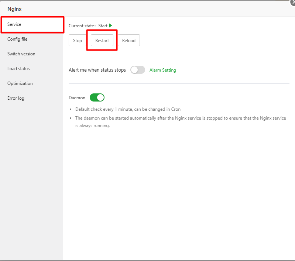This screenshot has height=261, width=295.
Task: Close the Nginx dialog
Action: (292, 3)
